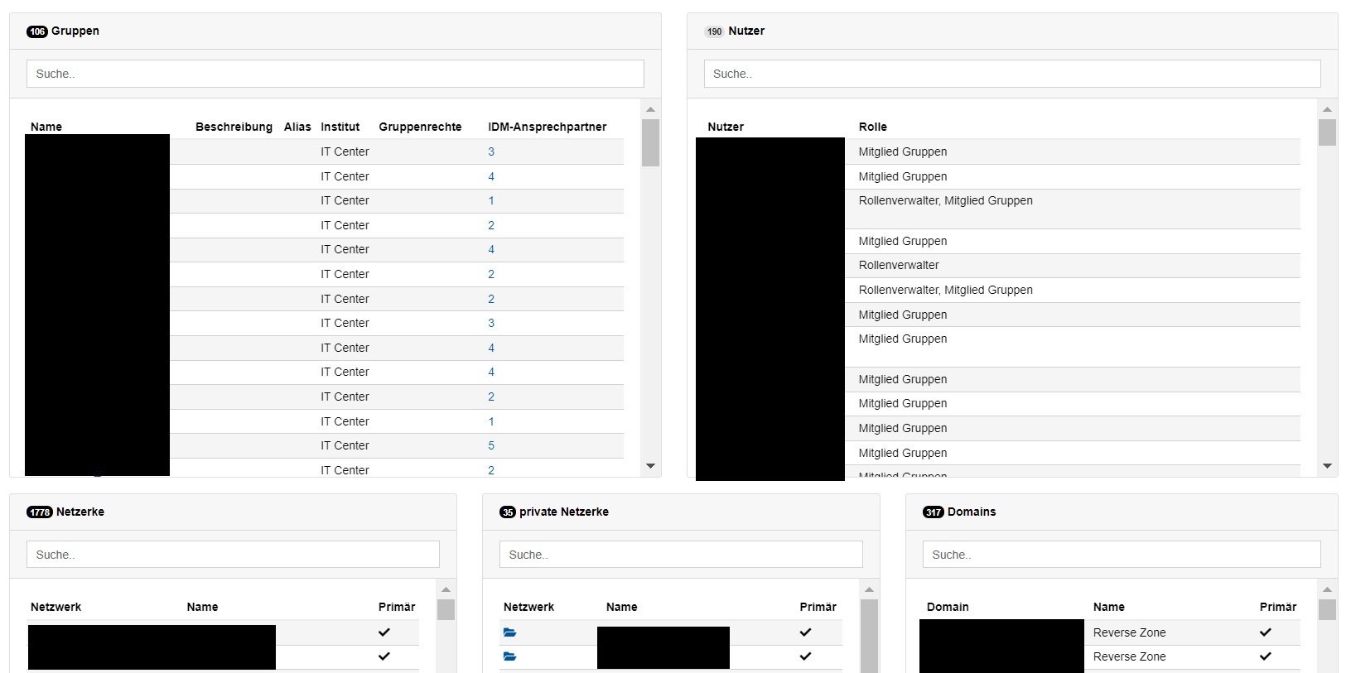Open the second folder icon in private Netzerke
1351x673 pixels.
point(509,656)
